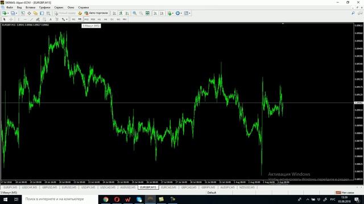Toggle chart shift from right edge
The image size is (364, 204).
[162, 13]
